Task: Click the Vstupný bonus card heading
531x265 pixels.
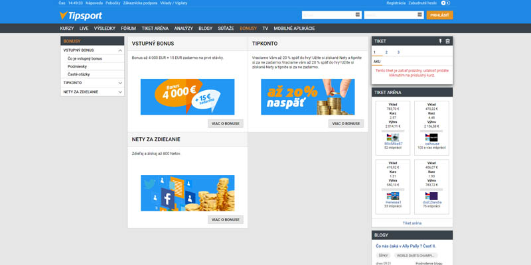Action: pos(153,44)
